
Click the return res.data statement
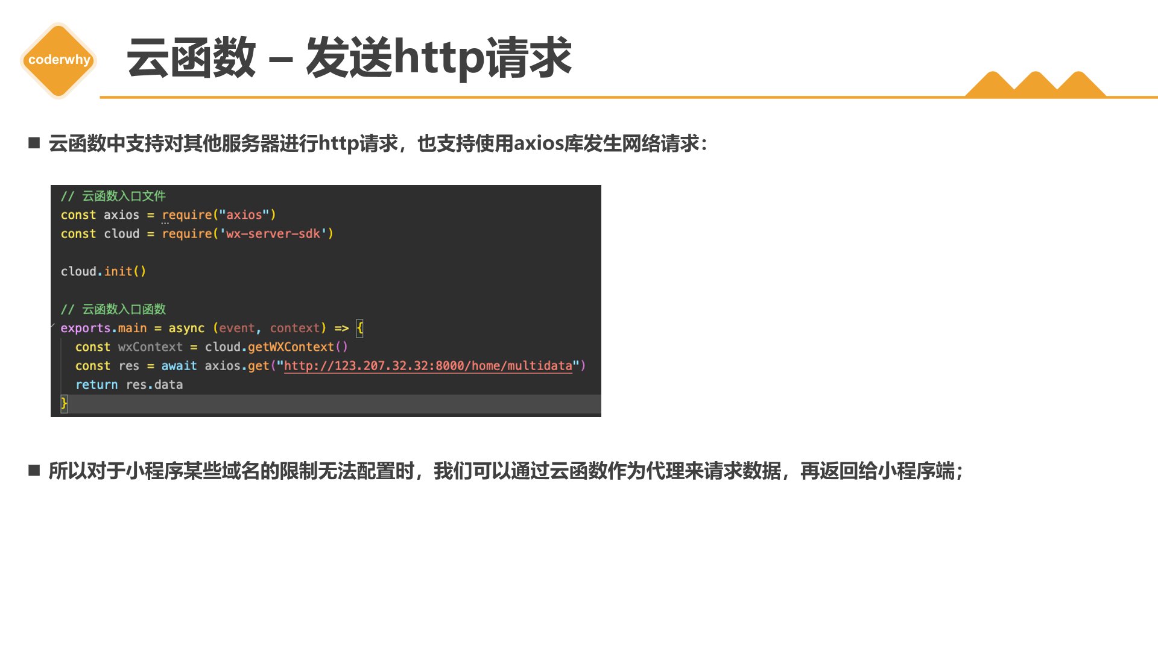click(128, 385)
